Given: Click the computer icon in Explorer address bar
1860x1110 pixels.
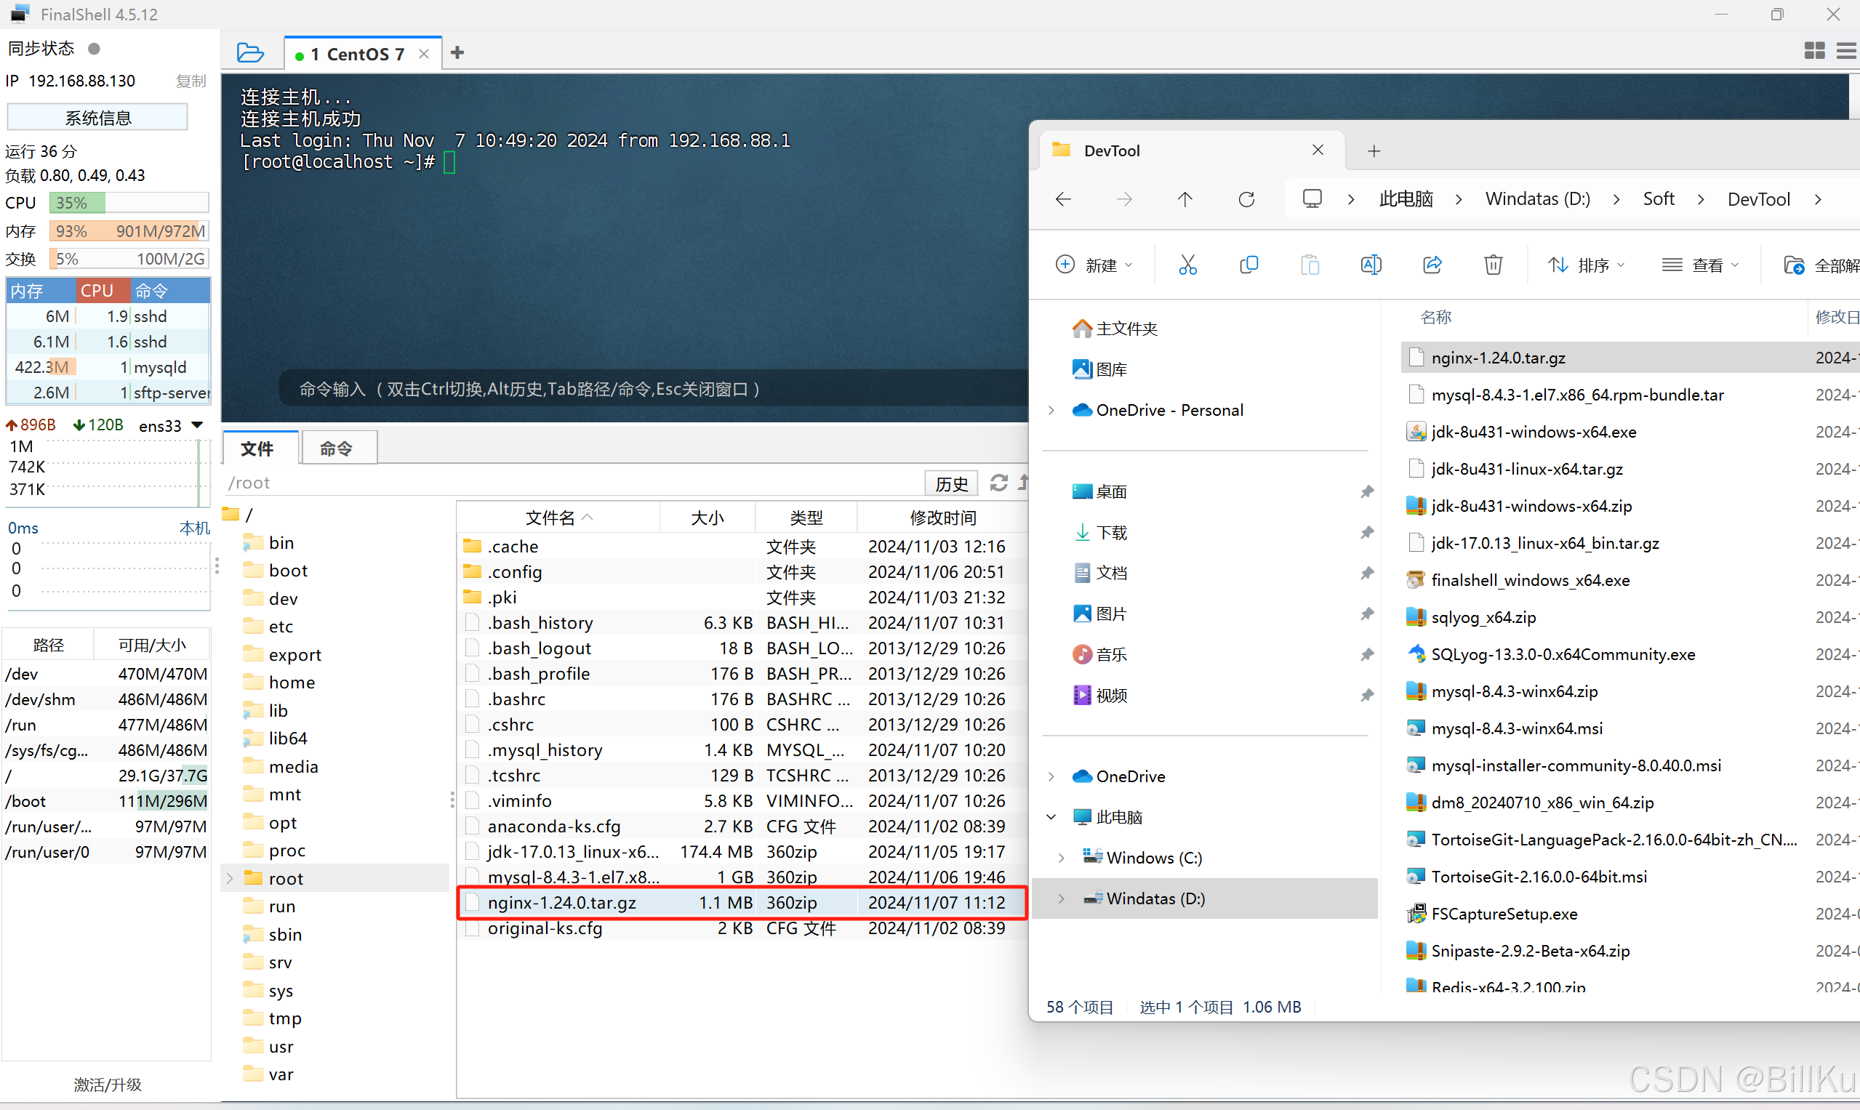Looking at the screenshot, I should point(1312,198).
